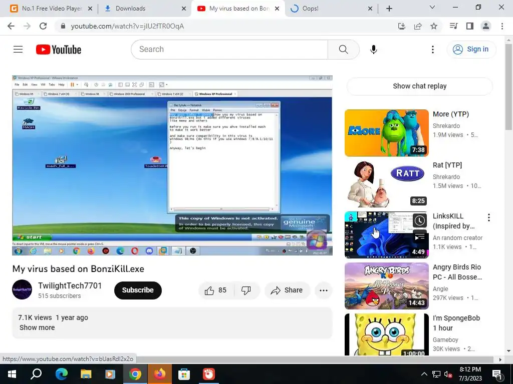Image resolution: width=513 pixels, height=384 pixels.
Task: Click muted volume icon in tray
Action: [x=448, y=374]
